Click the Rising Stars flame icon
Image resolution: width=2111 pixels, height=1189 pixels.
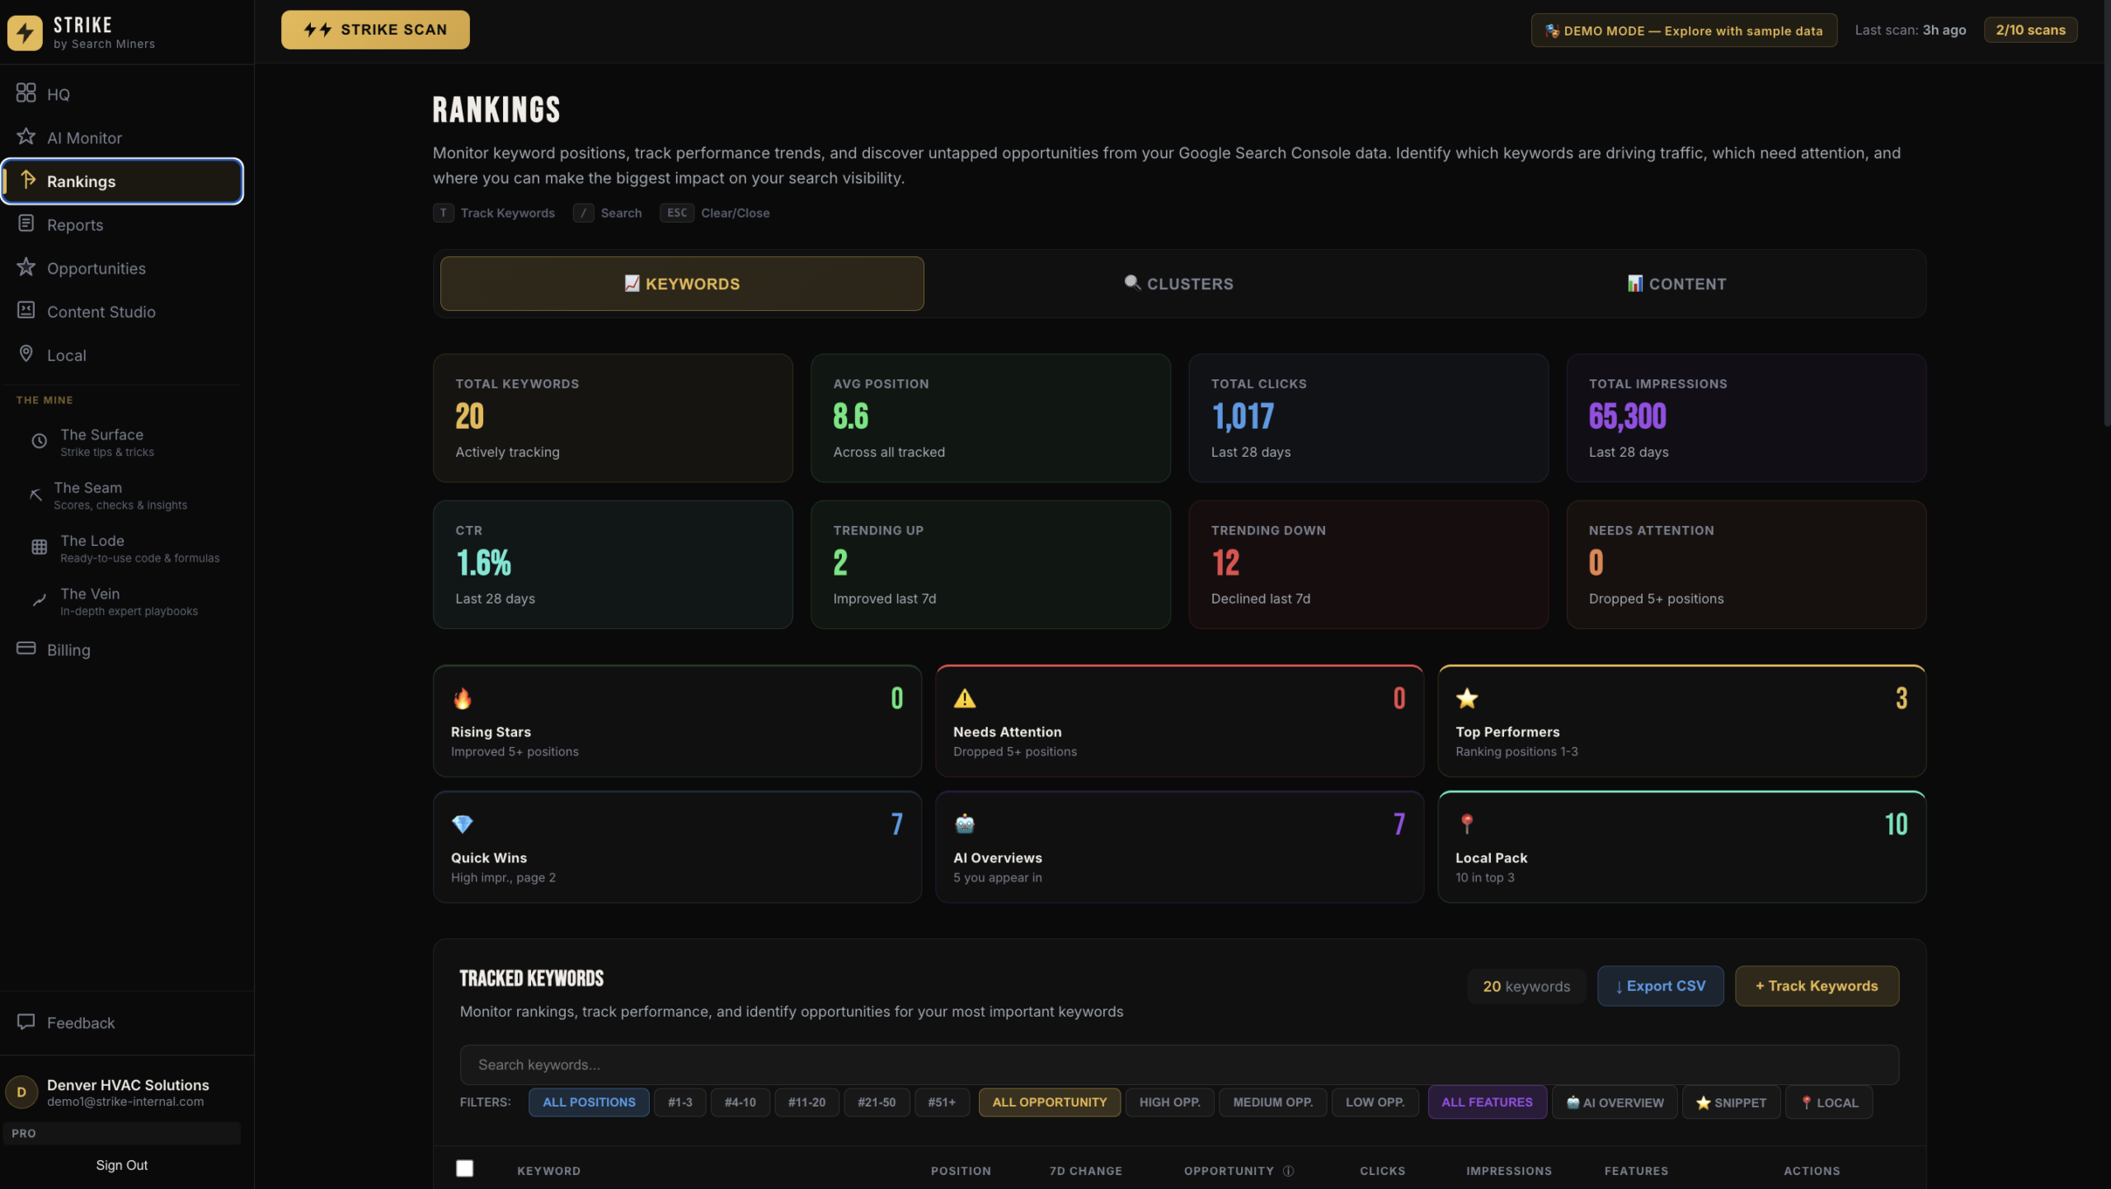pos(463,699)
